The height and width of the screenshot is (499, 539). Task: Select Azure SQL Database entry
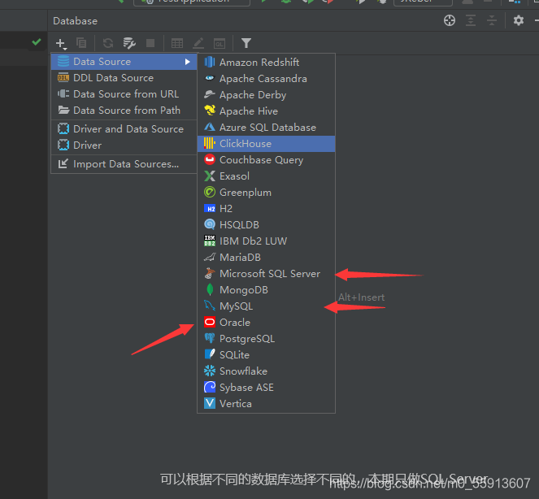click(x=267, y=128)
